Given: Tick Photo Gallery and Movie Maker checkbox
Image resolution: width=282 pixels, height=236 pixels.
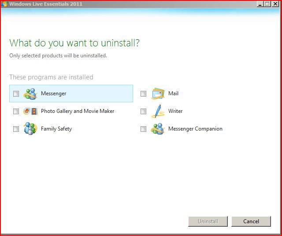Looking at the screenshot, I should tap(16, 111).
